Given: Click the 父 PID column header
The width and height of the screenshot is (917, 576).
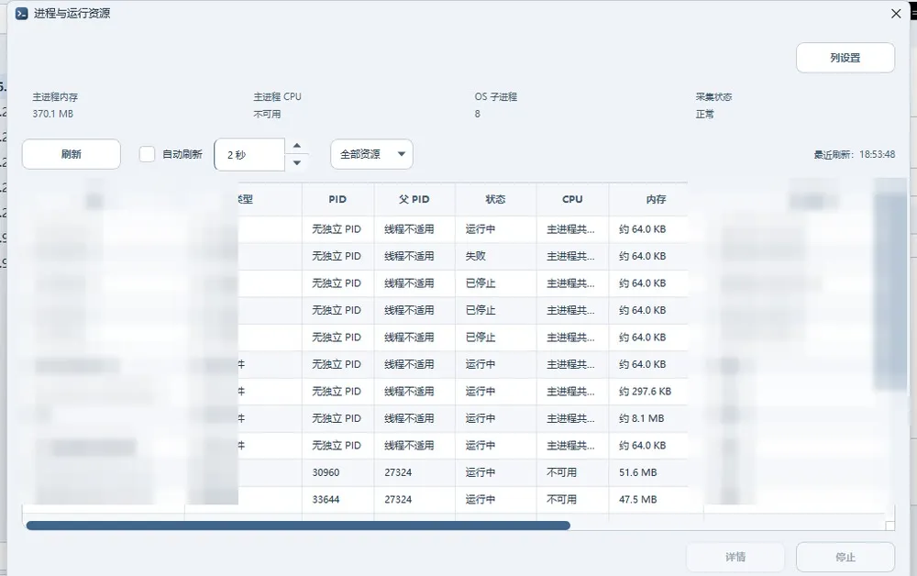Looking at the screenshot, I should (x=414, y=199).
